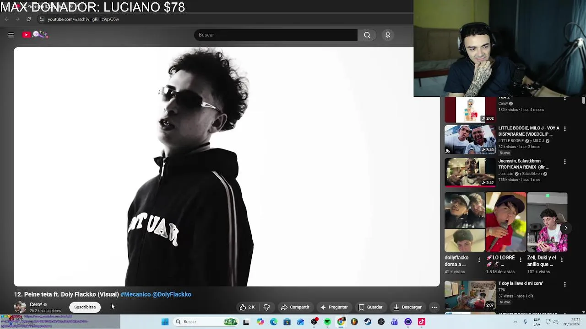Open TikTok app from taskbar
The height and width of the screenshot is (329, 586).
[422, 322]
